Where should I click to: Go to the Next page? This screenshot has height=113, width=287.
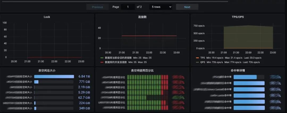click(x=187, y=7)
